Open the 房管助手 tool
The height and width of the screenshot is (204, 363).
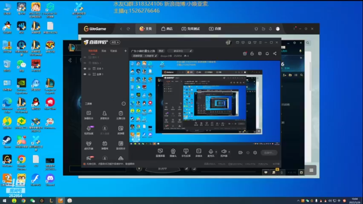point(105,115)
